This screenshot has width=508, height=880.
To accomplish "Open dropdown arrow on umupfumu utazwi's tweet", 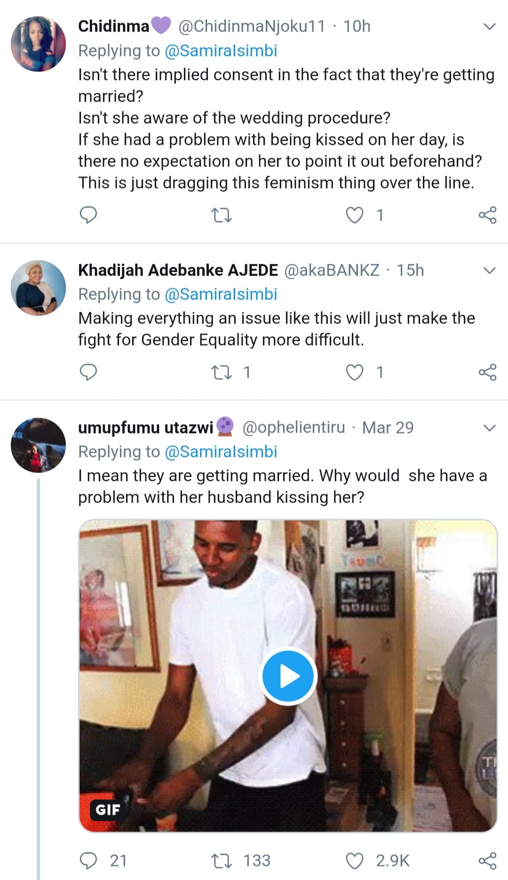I will click(490, 428).
